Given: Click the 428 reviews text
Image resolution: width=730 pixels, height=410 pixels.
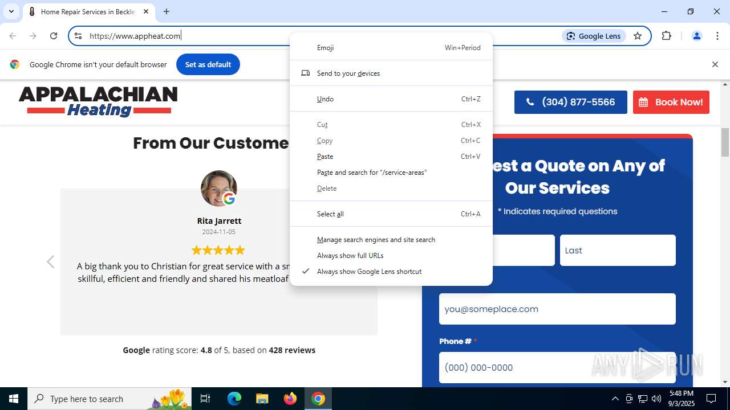Looking at the screenshot, I should coord(292,350).
